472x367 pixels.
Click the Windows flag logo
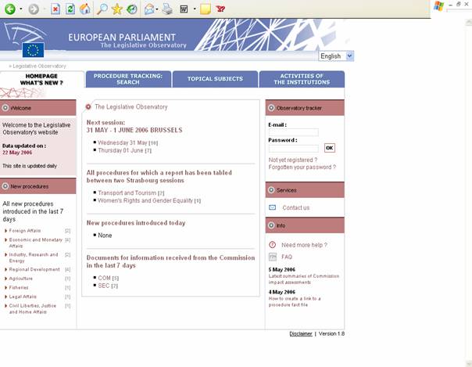(x=438, y=6)
